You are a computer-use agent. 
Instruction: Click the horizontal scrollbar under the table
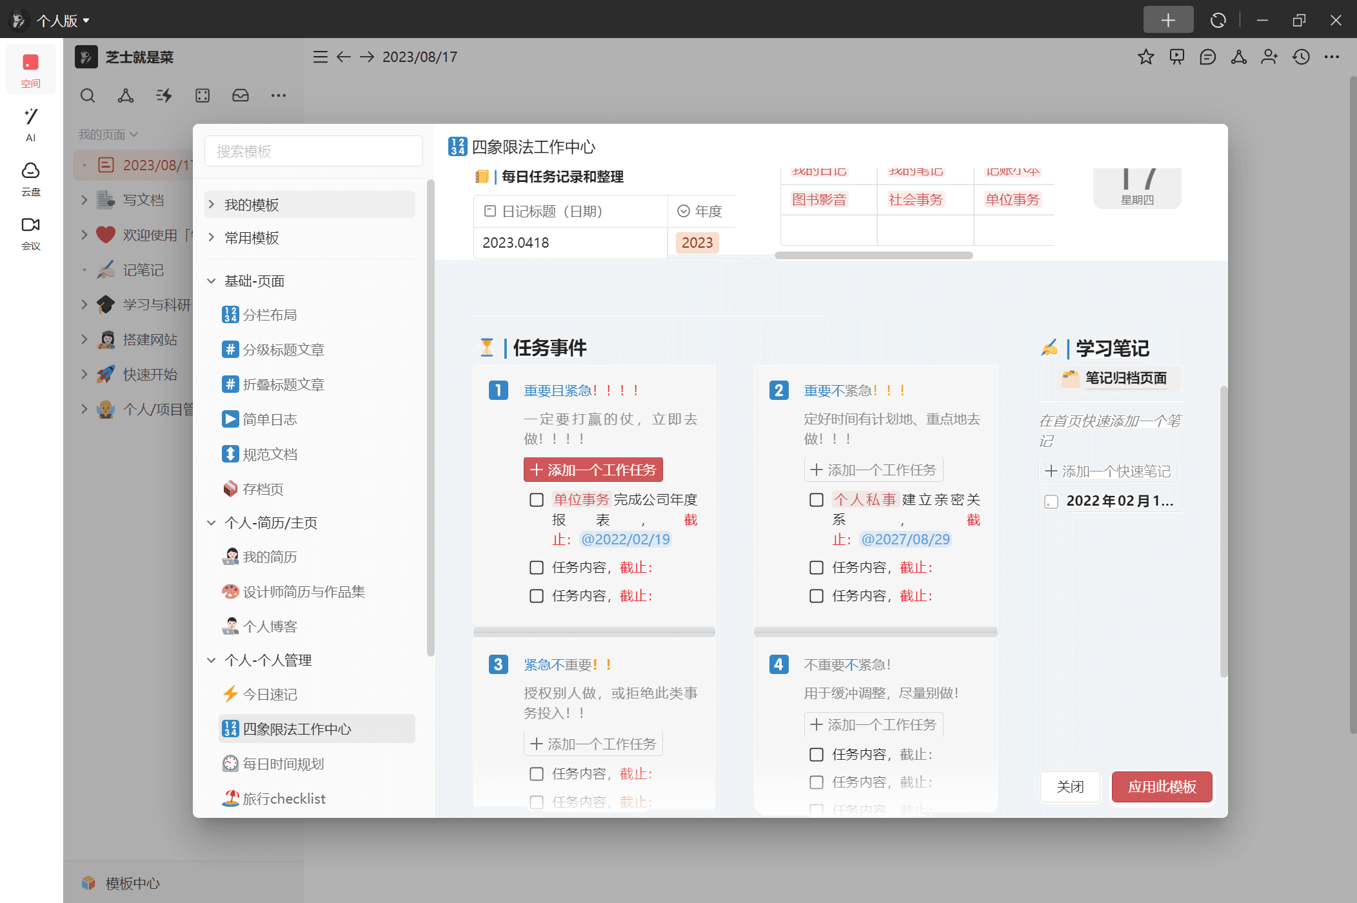tap(874, 255)
